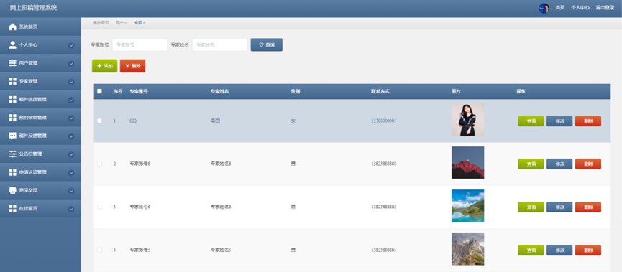Open 首页 in the top navigation
Image resolution: width=622 pixels, height=272 pixels.
point(559,7)
